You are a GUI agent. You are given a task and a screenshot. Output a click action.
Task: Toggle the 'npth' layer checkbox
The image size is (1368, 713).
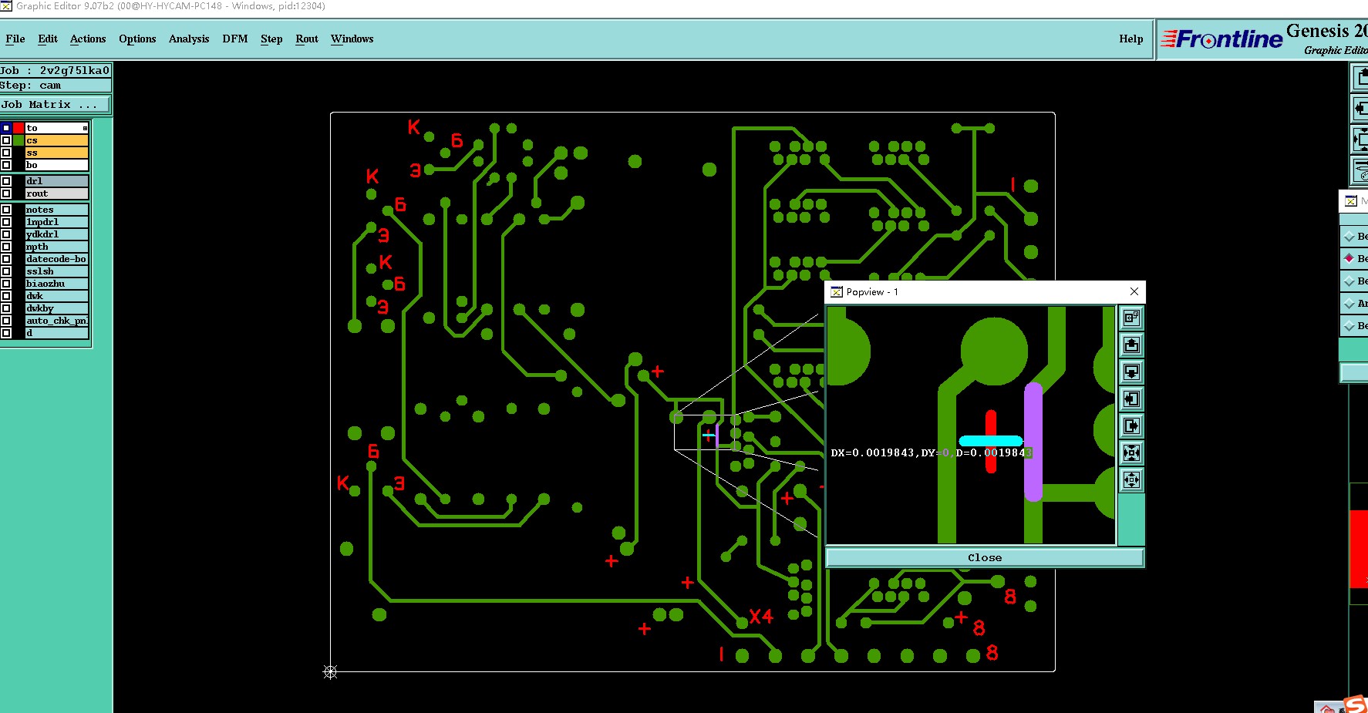(x=6, y=247)
